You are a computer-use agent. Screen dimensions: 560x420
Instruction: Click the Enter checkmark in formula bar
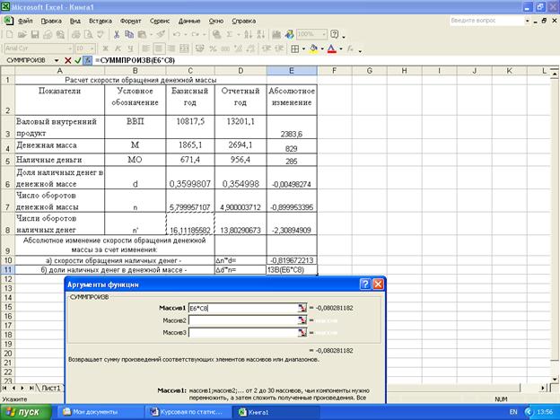point(77,60)
